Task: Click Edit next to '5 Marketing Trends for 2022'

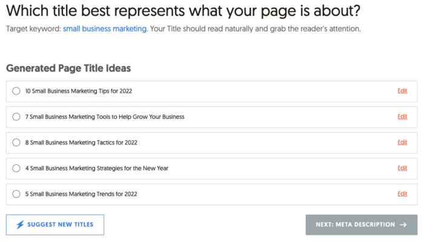Action: (x=402, y=194)
